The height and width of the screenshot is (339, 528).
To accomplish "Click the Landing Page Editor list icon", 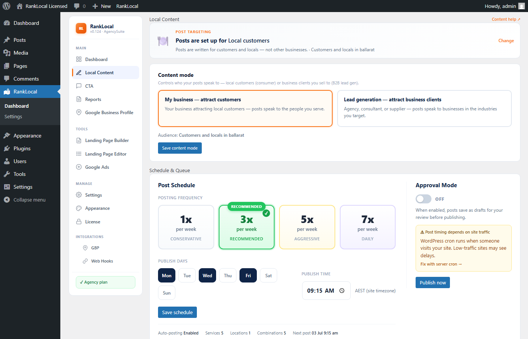I will [x=79, y=154].
